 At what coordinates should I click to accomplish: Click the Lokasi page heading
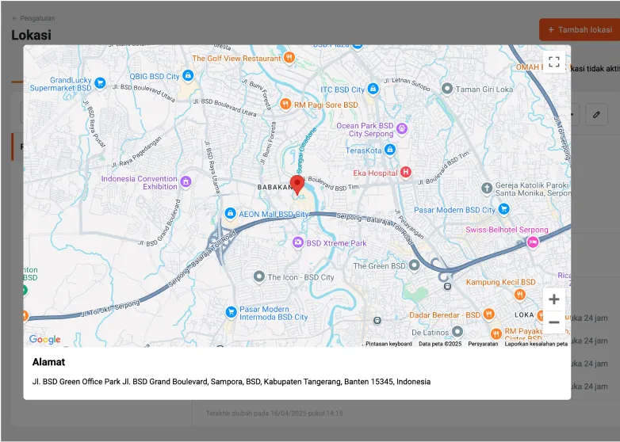point(31,35)
